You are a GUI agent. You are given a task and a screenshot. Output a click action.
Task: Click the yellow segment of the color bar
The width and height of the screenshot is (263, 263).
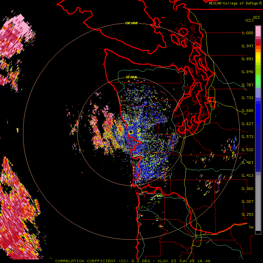click(x=258, y=58)
